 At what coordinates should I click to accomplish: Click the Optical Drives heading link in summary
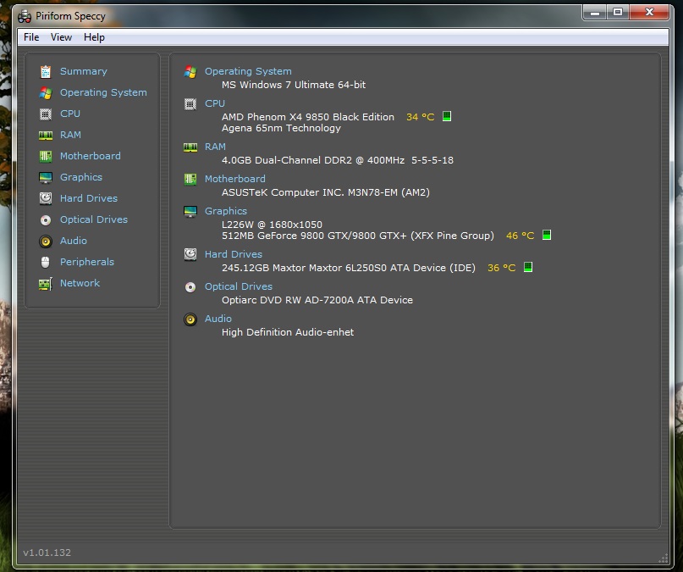(x=239, y=286)
